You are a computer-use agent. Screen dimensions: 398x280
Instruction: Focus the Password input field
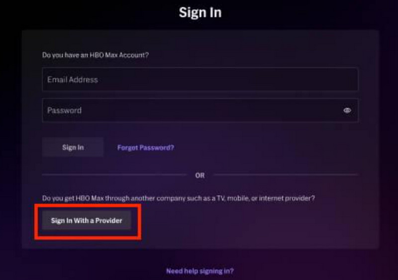200,110
